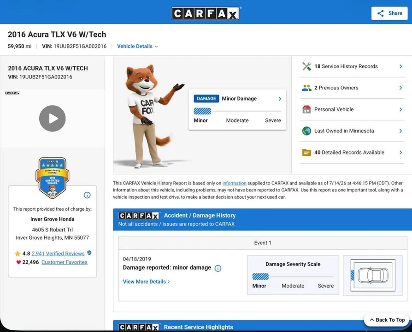
Task: Click CARFAX logo in Recent Service Highlights header
Action: tap(139, 327)
